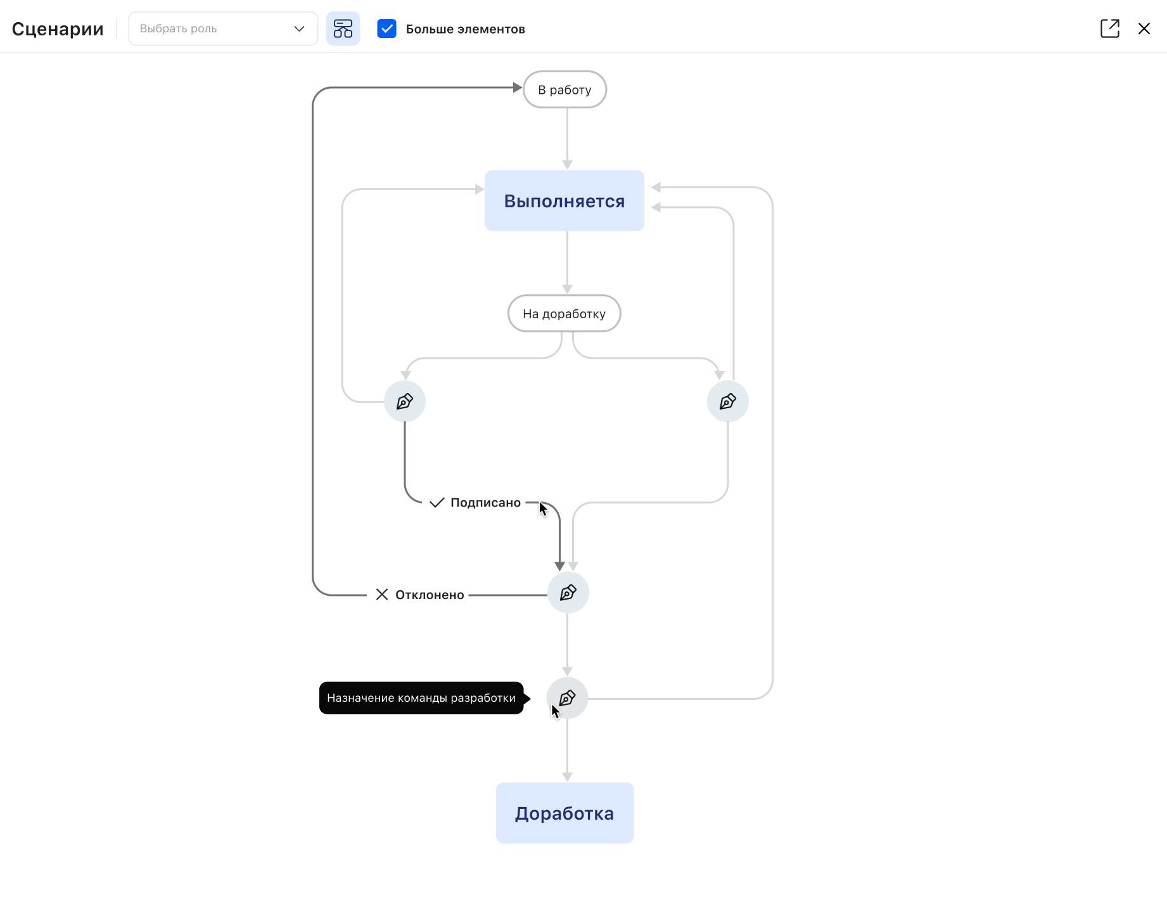Select the pen node beside Отклонено
The width and height of the screenshot is (1167, 897).
[x=568, y=593]
